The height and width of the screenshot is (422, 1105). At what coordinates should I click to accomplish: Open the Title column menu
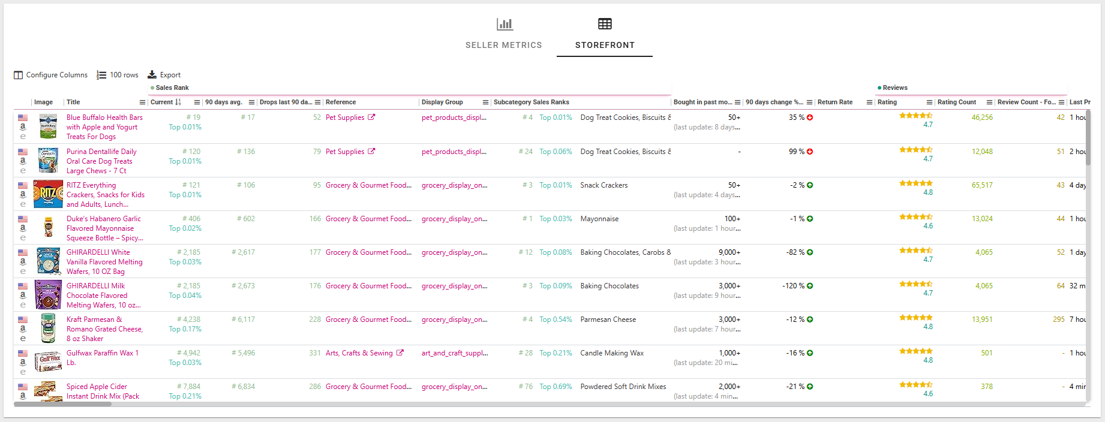[x=142, y=103]
